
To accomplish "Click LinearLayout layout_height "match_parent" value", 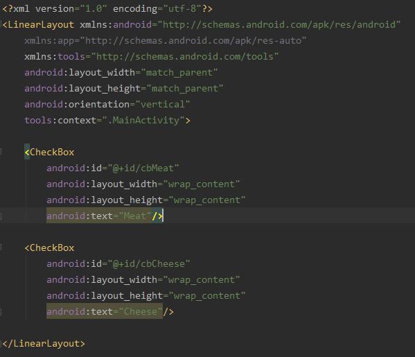I will [185, 88].
